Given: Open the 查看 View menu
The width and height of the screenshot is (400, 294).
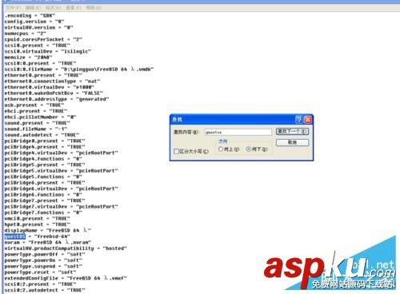Looking at the screenshot, I should (x=74, y=8).
